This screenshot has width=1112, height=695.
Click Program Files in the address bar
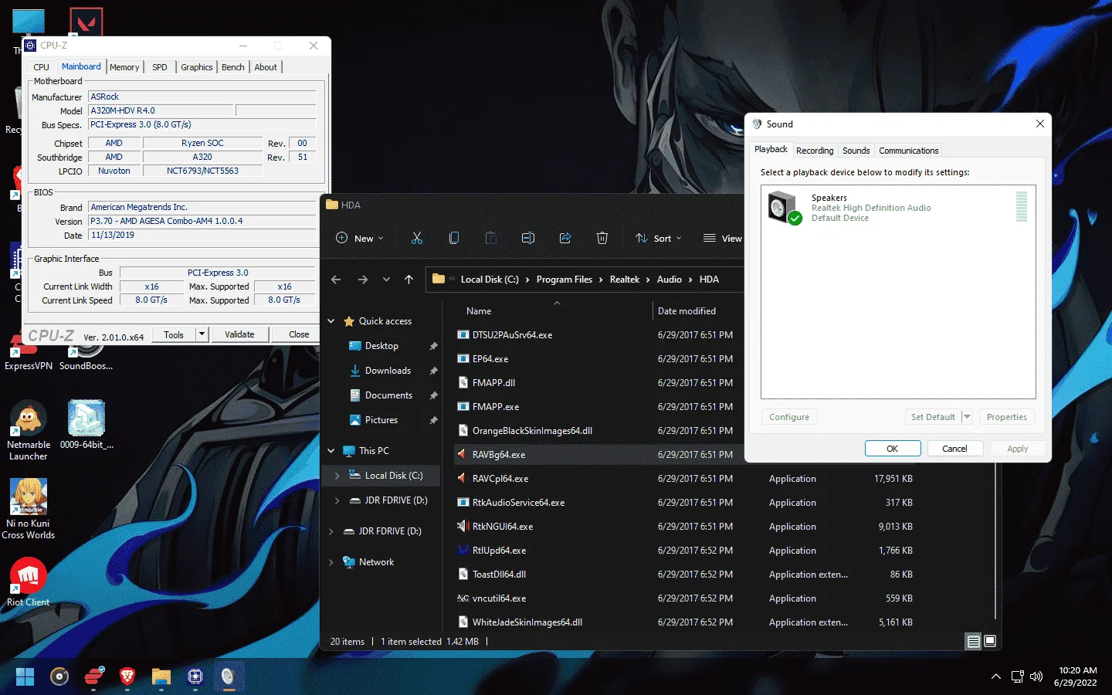coord(564,280)
